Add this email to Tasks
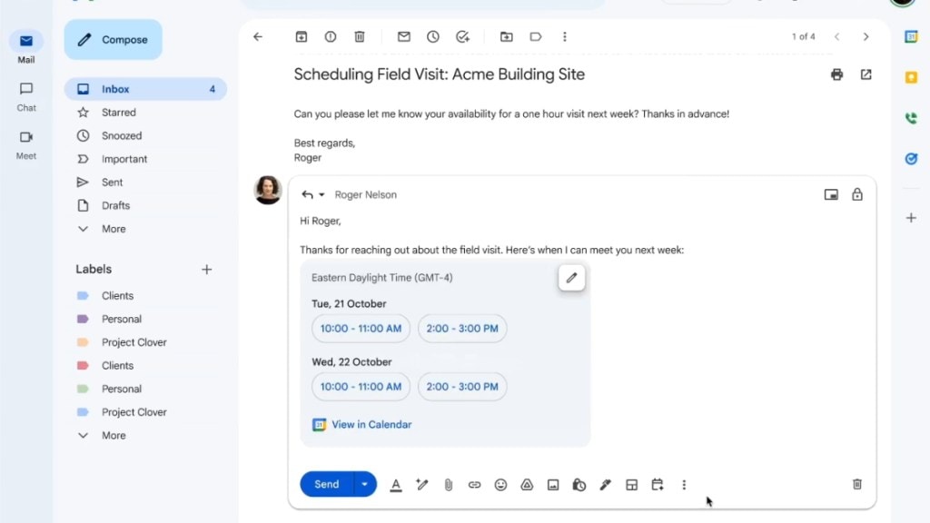The height and width of the screenshot is (523, 930). click(463, 36)
